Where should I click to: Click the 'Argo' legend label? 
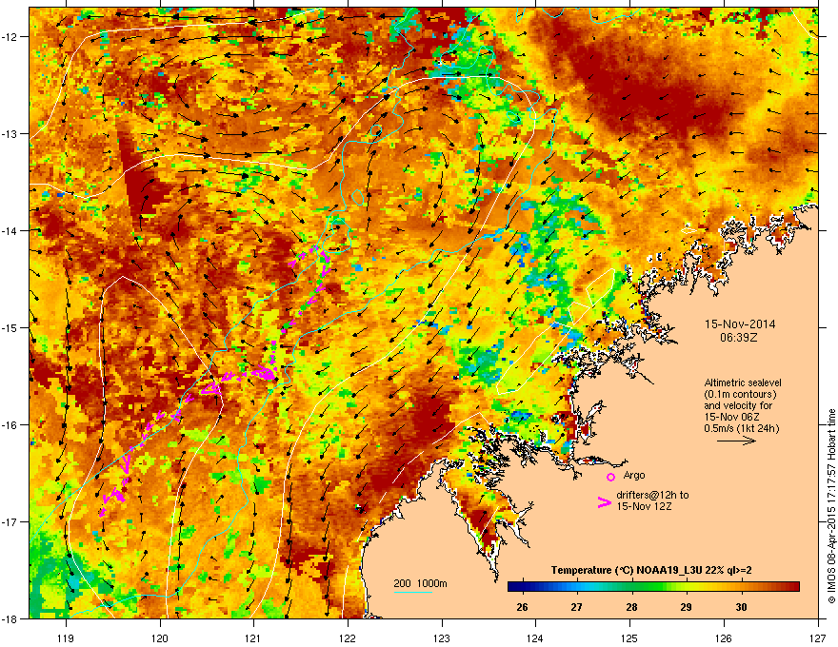(634, 475)
